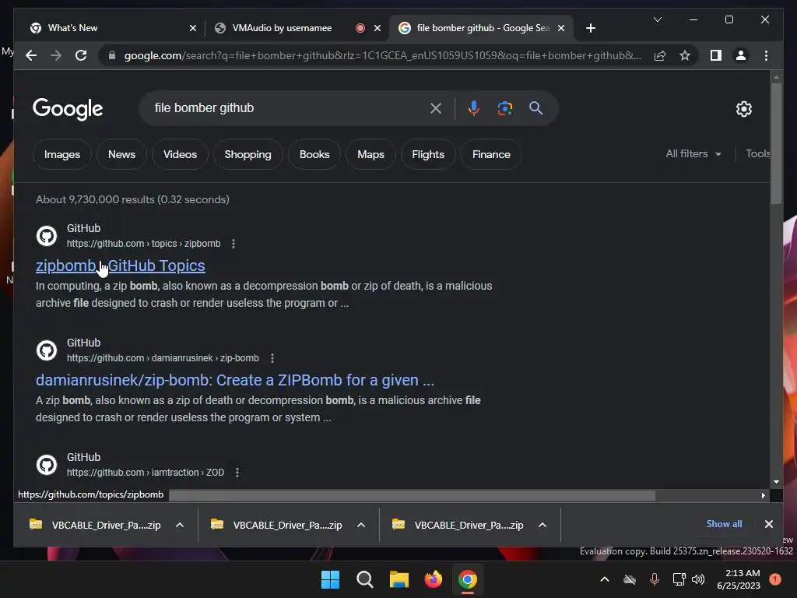Clear the Google search box
This screenshot has height=598, width=797.
tap(436, 107)
